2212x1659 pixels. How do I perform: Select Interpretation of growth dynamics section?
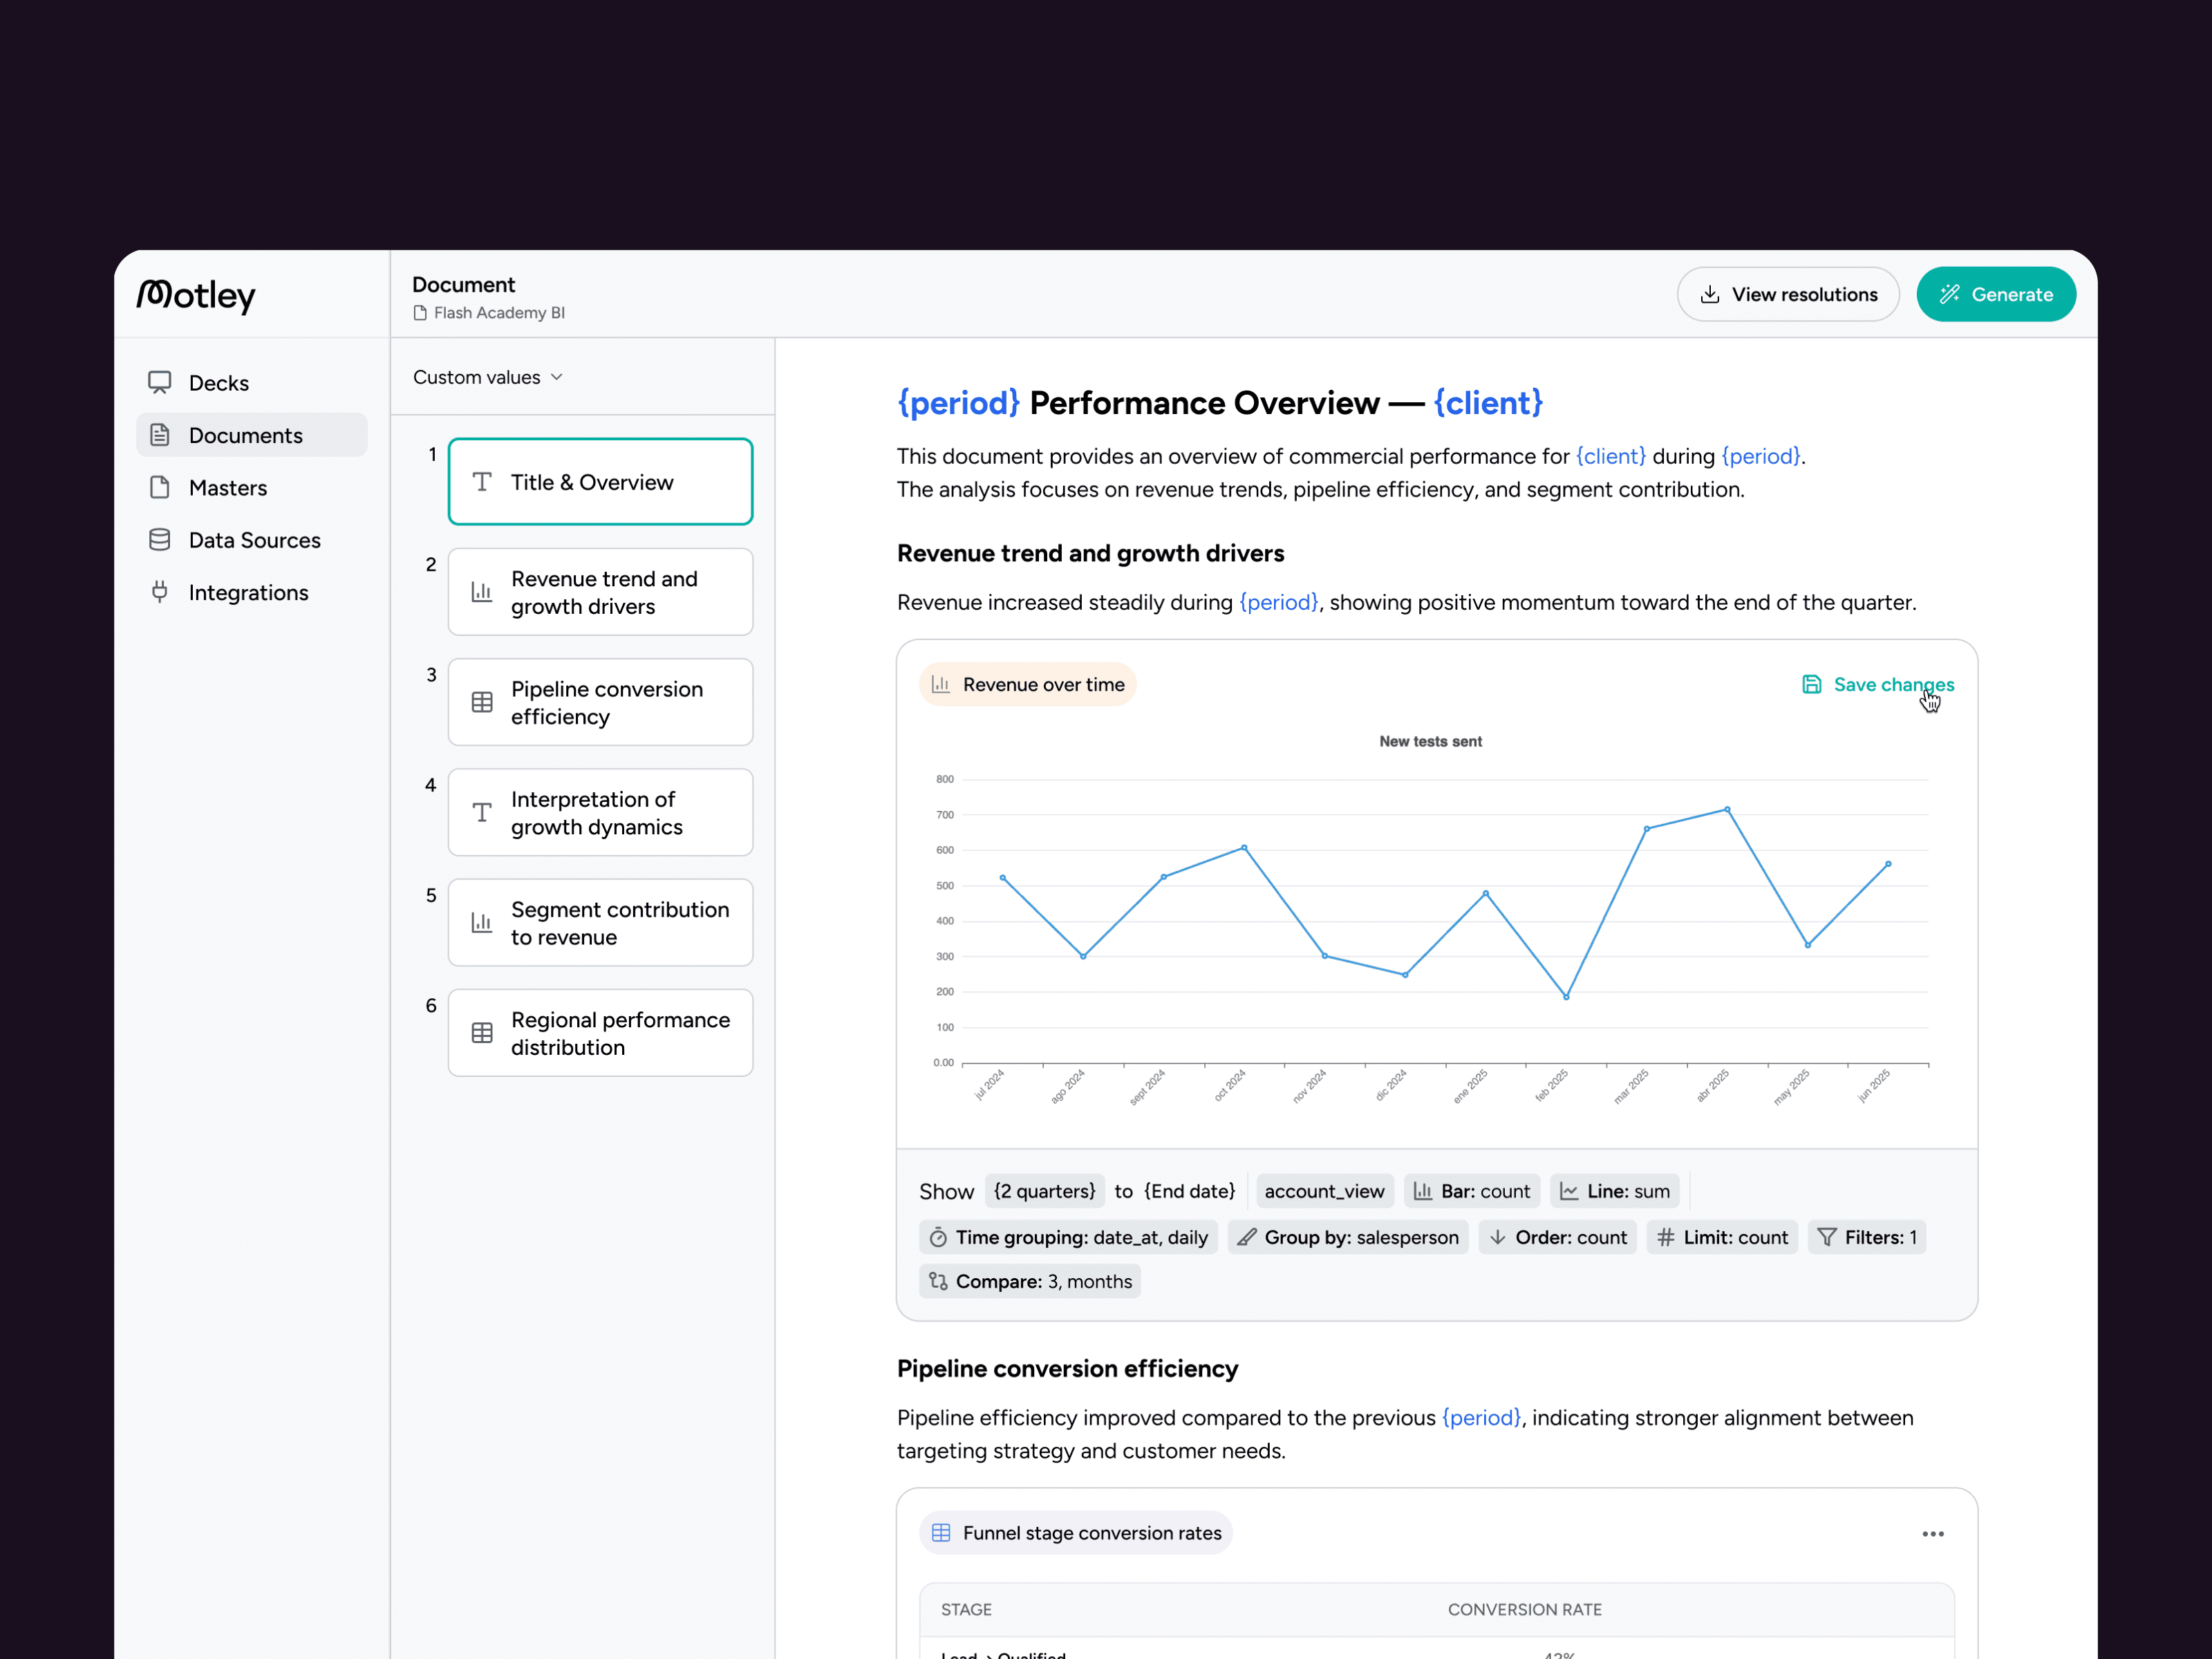[x=600, y=812]
